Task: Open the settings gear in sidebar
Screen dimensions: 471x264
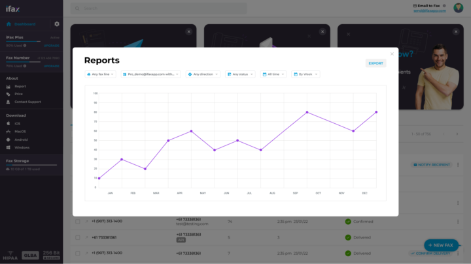Action: (x=57, y=24)
